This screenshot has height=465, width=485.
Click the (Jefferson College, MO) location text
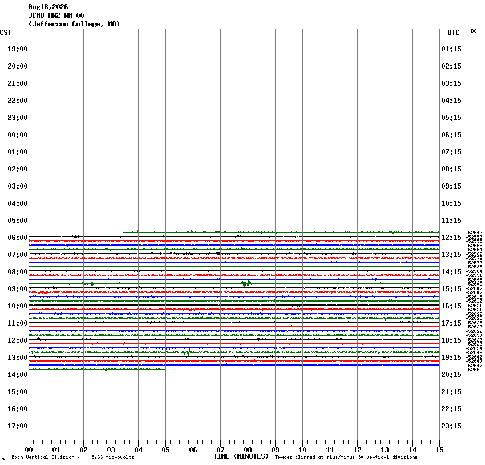[74, 24]
